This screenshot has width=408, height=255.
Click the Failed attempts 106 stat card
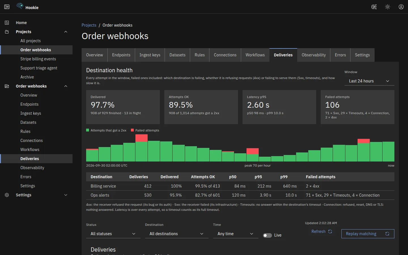(358, 107)
